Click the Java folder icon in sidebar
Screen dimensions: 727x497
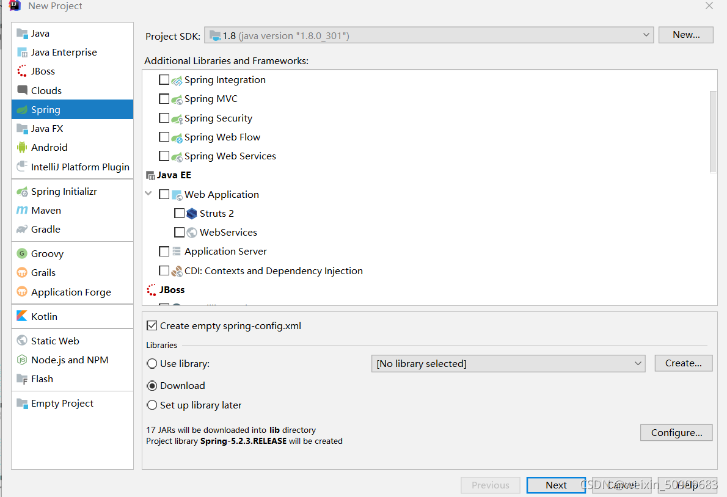click(22, 34)
